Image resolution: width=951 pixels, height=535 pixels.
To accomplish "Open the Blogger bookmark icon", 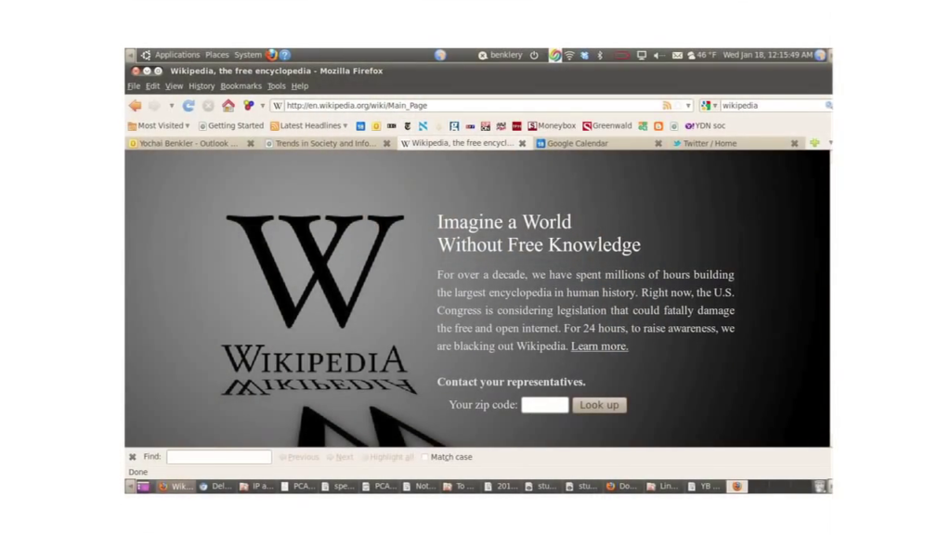I will click(658, 126).
